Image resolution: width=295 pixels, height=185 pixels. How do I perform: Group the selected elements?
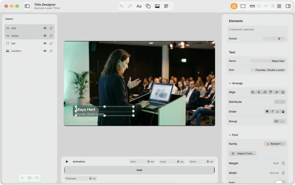[x=276, y=122]
